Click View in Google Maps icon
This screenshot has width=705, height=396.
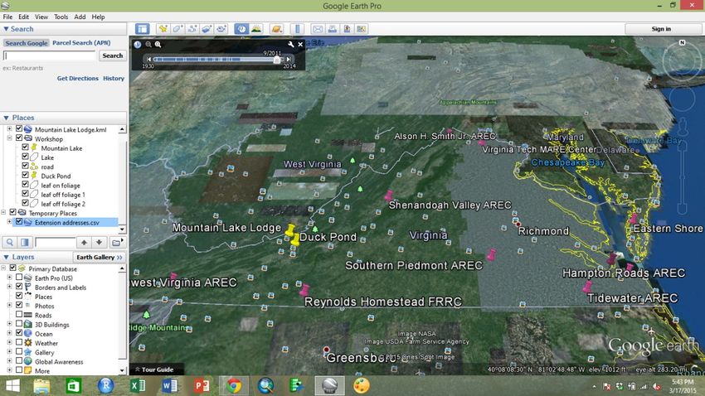pos(361,29)
